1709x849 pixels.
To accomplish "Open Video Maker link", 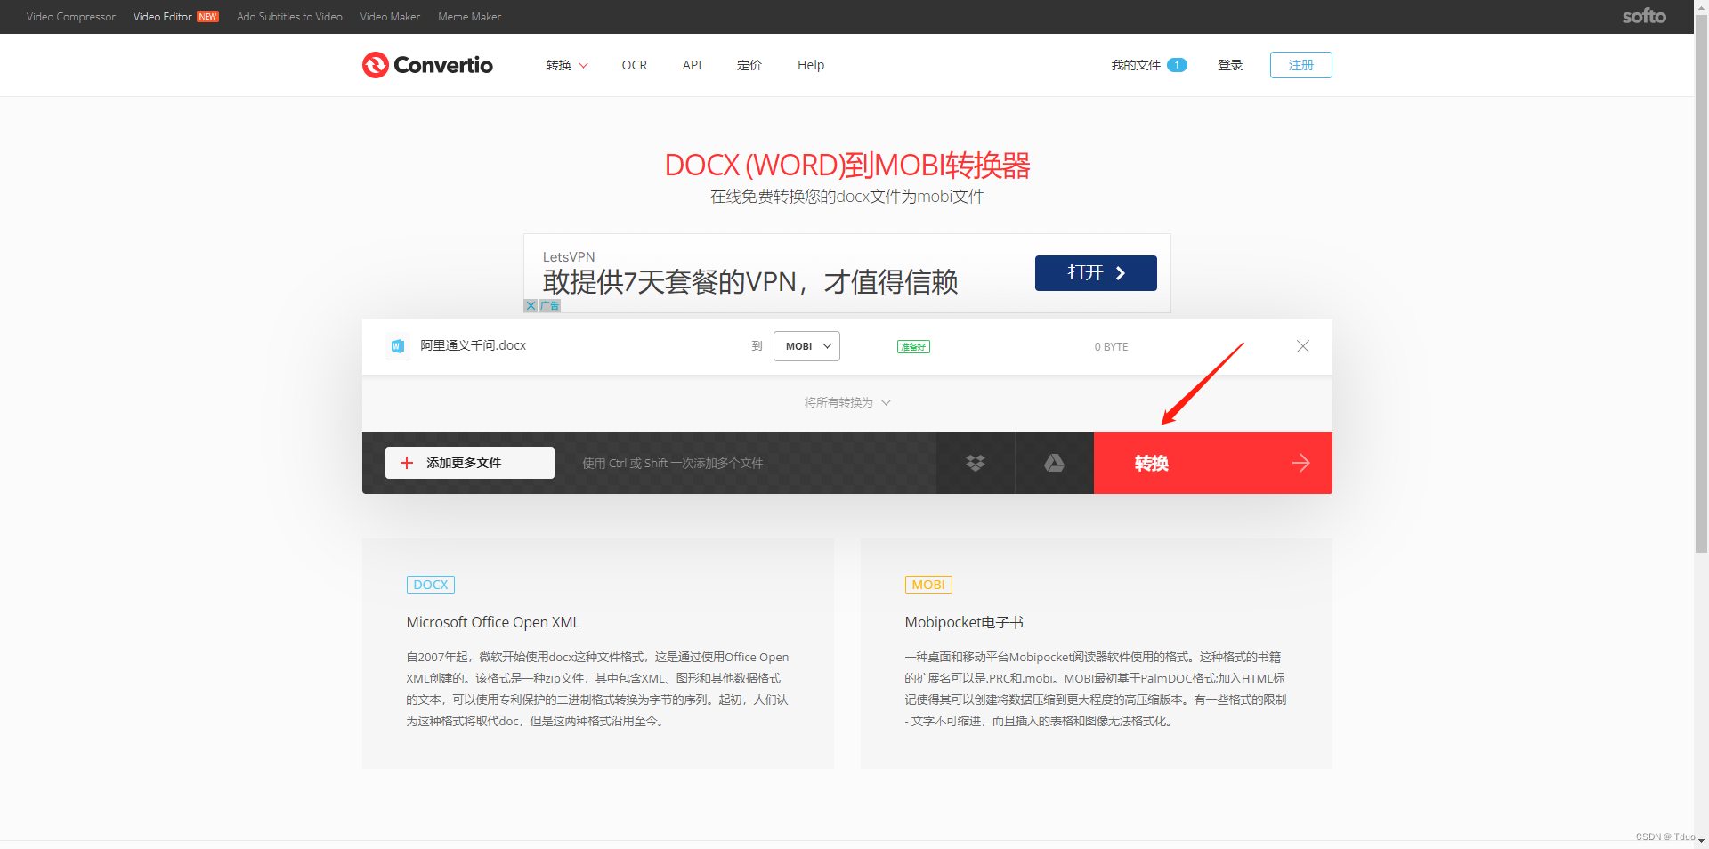I will point(390,17).
